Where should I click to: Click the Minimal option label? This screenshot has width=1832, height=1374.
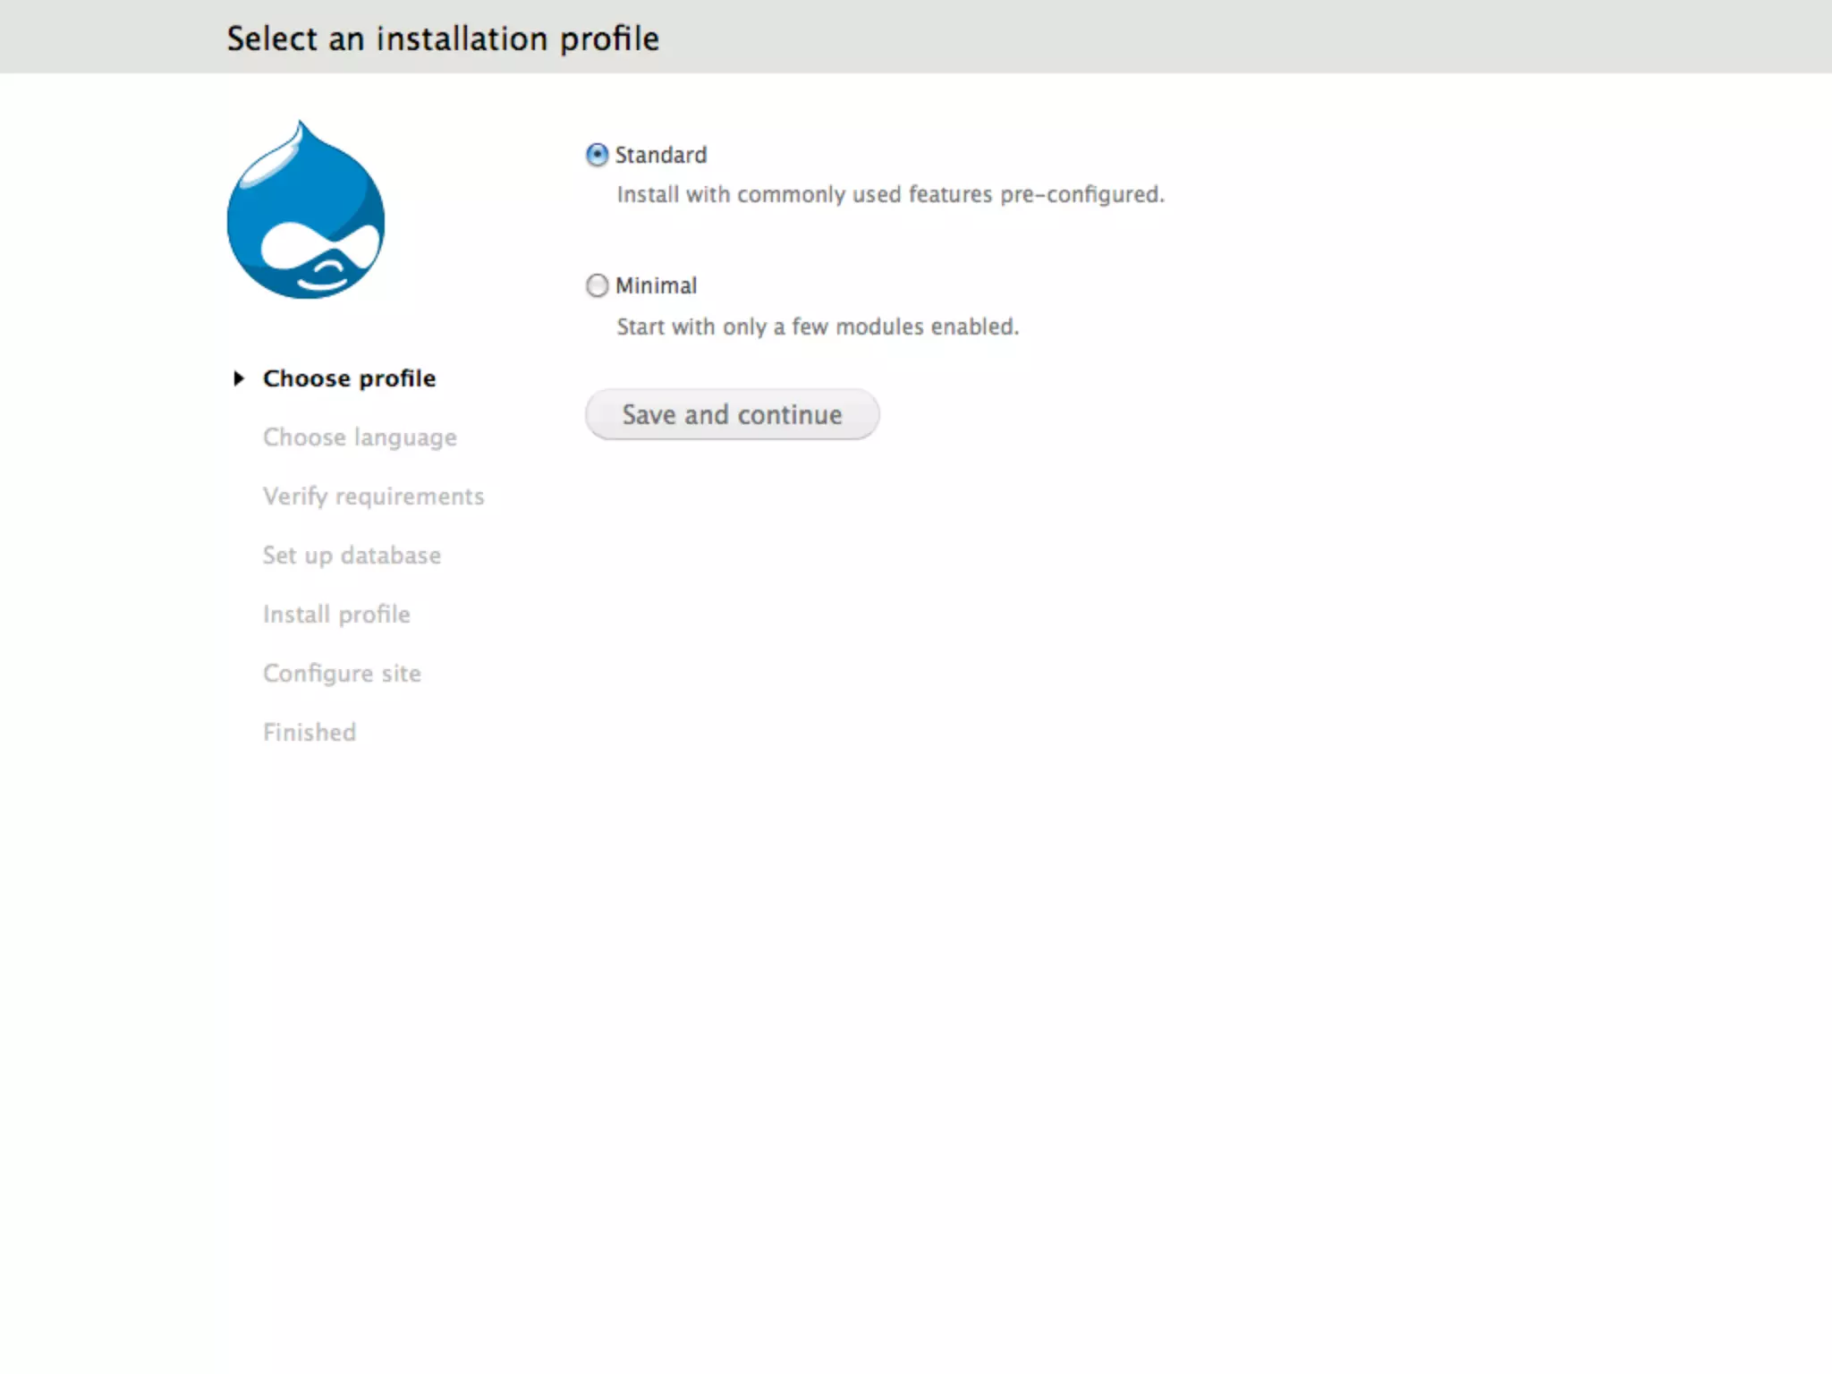coord(656,285)
